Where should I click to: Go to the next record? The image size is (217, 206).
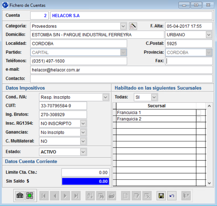[65, 196]
